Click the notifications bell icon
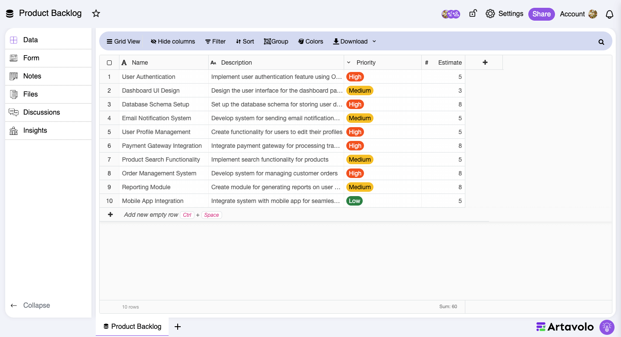The height and width of the screenshot is (337, 621). pos(609,14)
